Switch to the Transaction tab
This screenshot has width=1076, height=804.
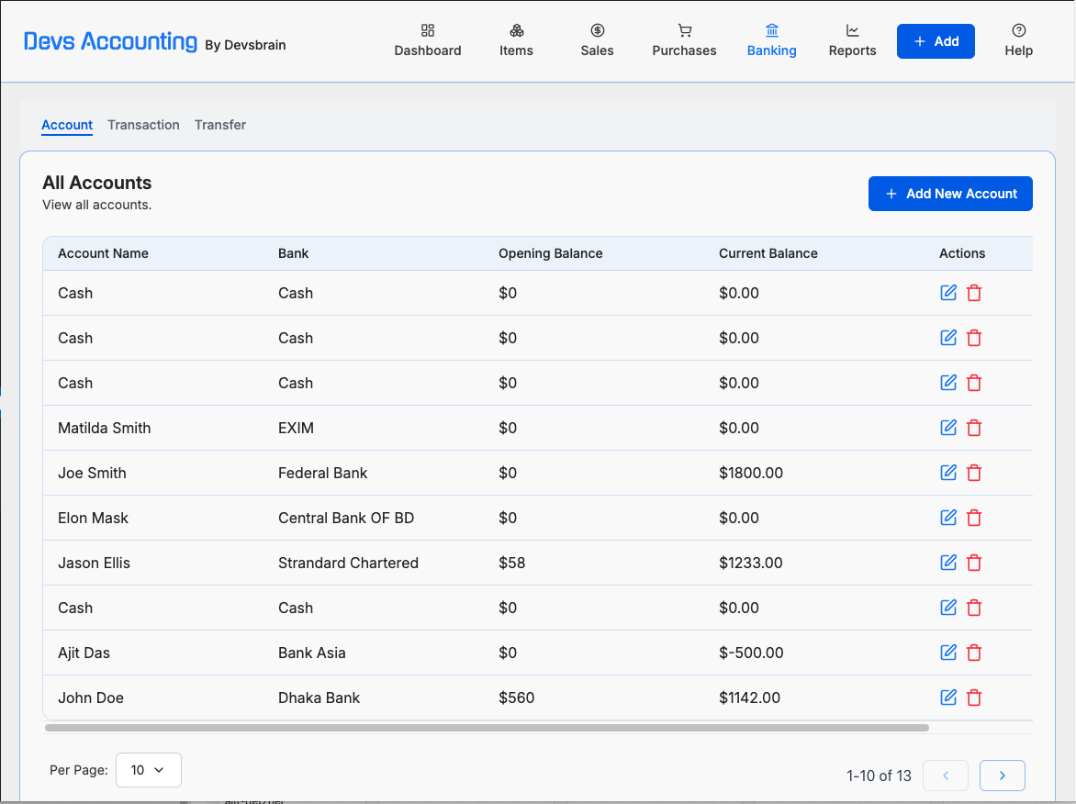pyautogui.click(x=143, y=125)
